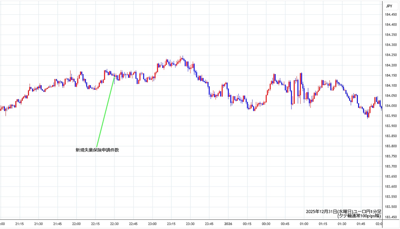Click the タテ軸通常100pips幅 caption text

pos(359,216)
